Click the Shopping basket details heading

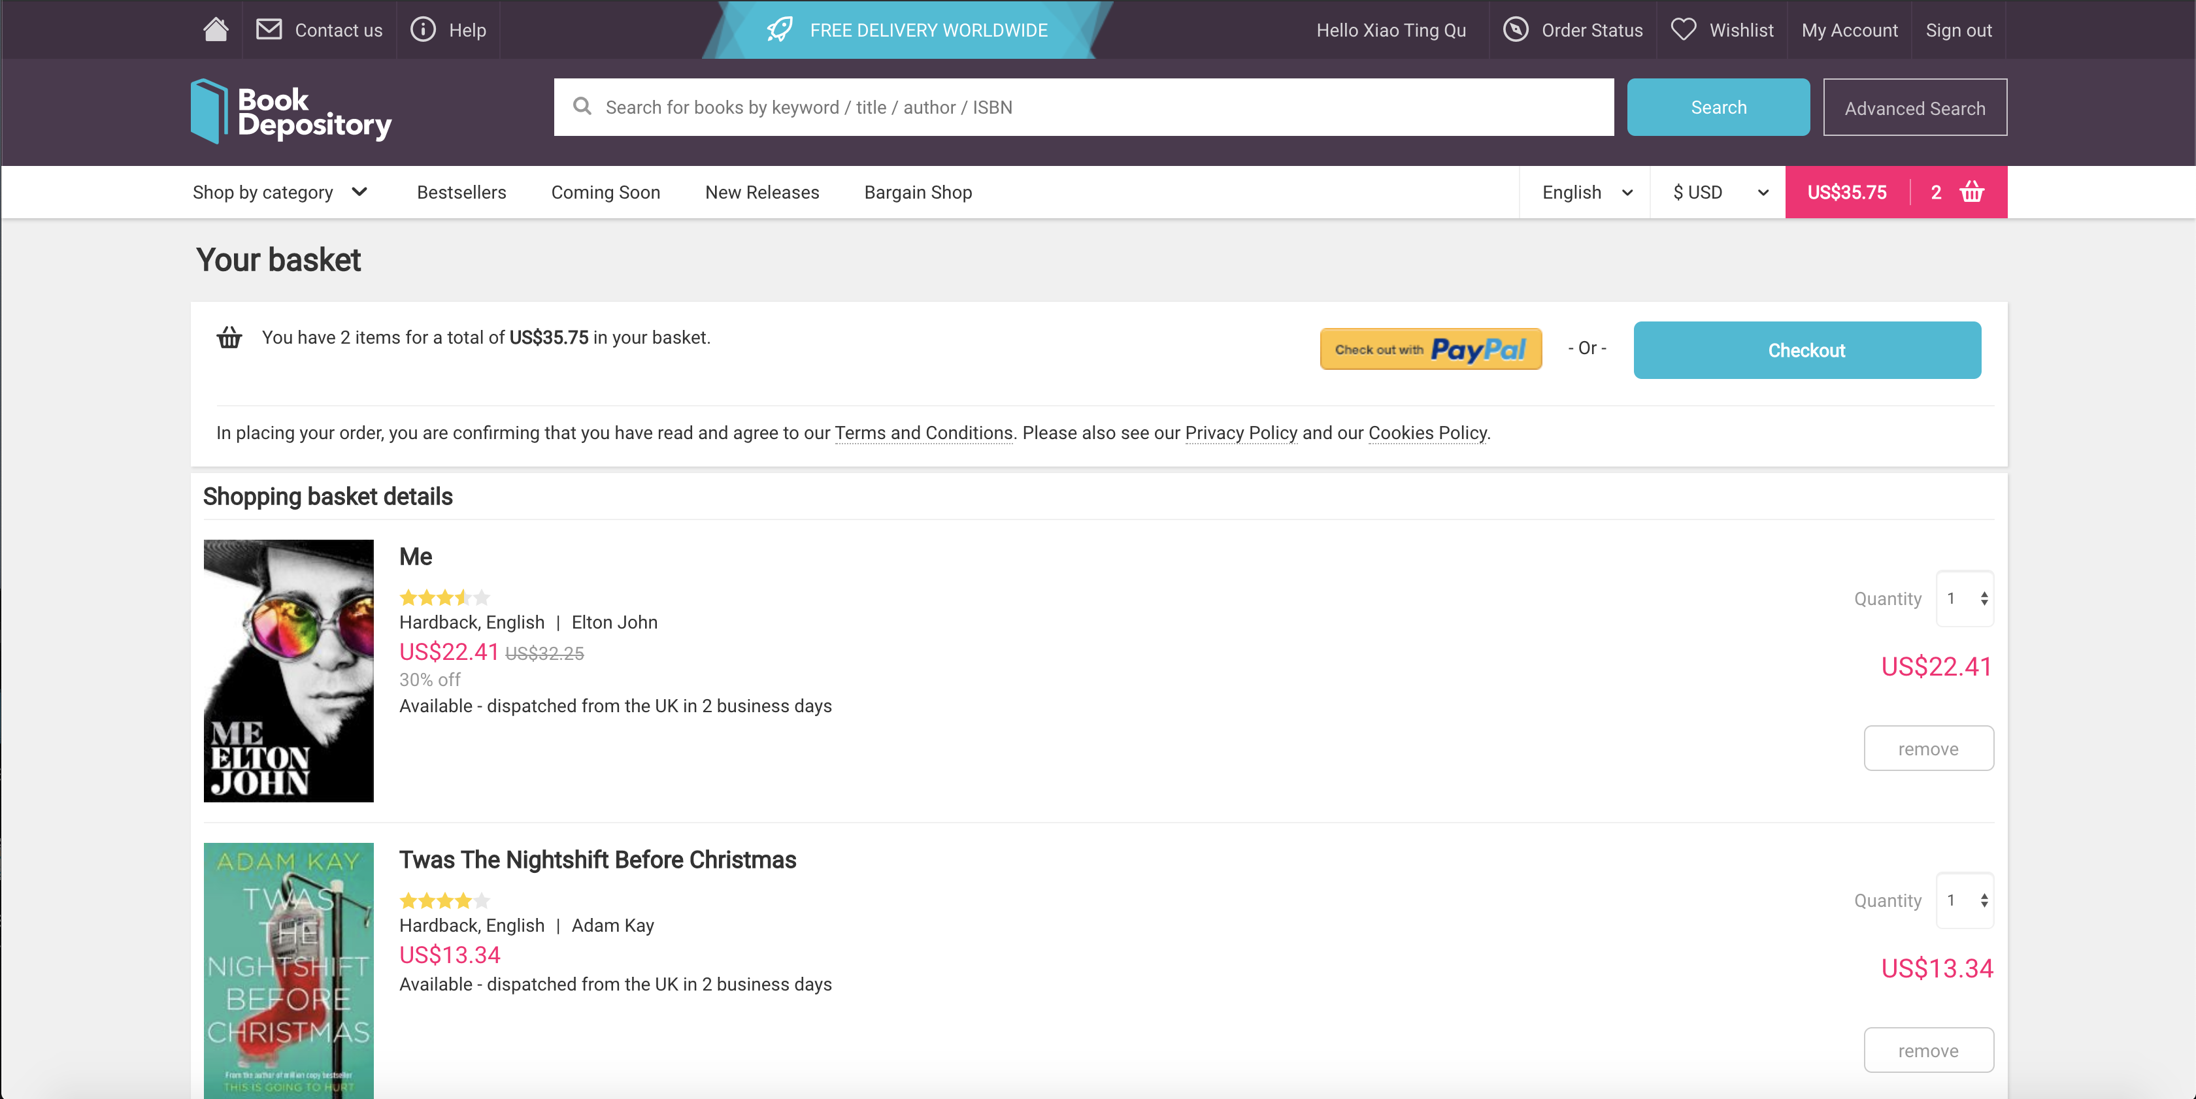point(327,497)
